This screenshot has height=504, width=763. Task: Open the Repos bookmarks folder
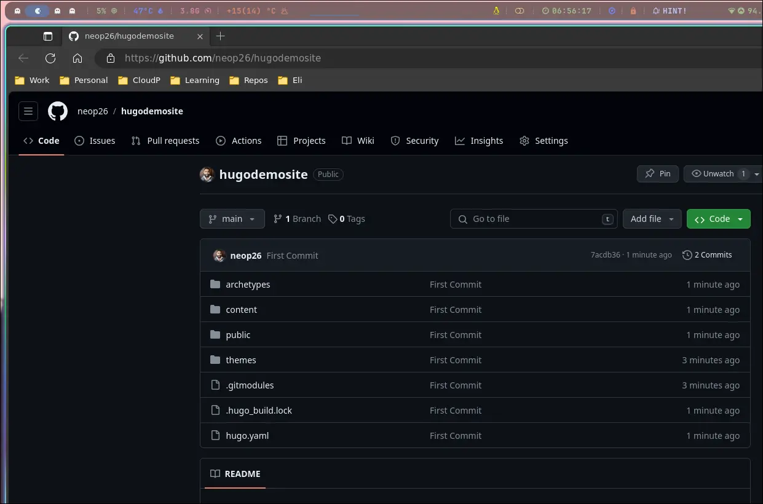tap(248, 81)
